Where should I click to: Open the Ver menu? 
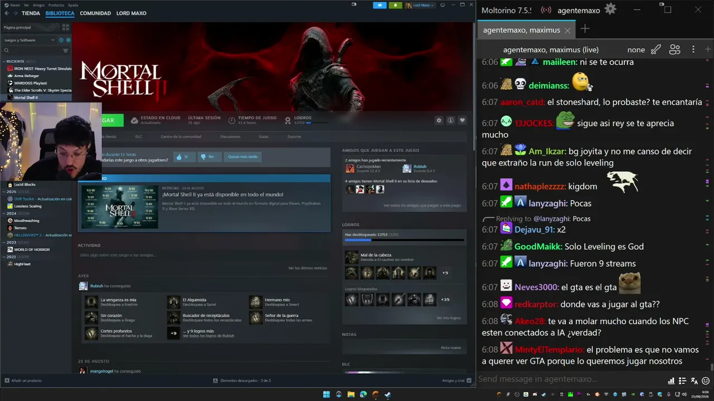click(x=26, y=5)
